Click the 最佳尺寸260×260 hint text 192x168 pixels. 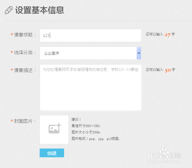pyautogui.click(x=86, y=126)
